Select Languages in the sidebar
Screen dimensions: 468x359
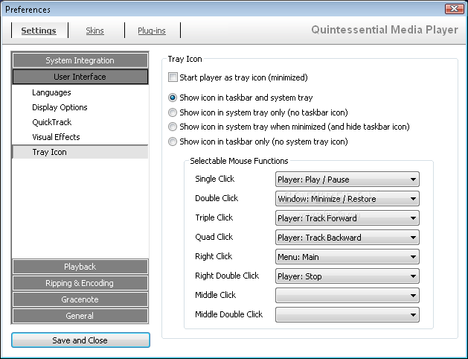(51, 92)
